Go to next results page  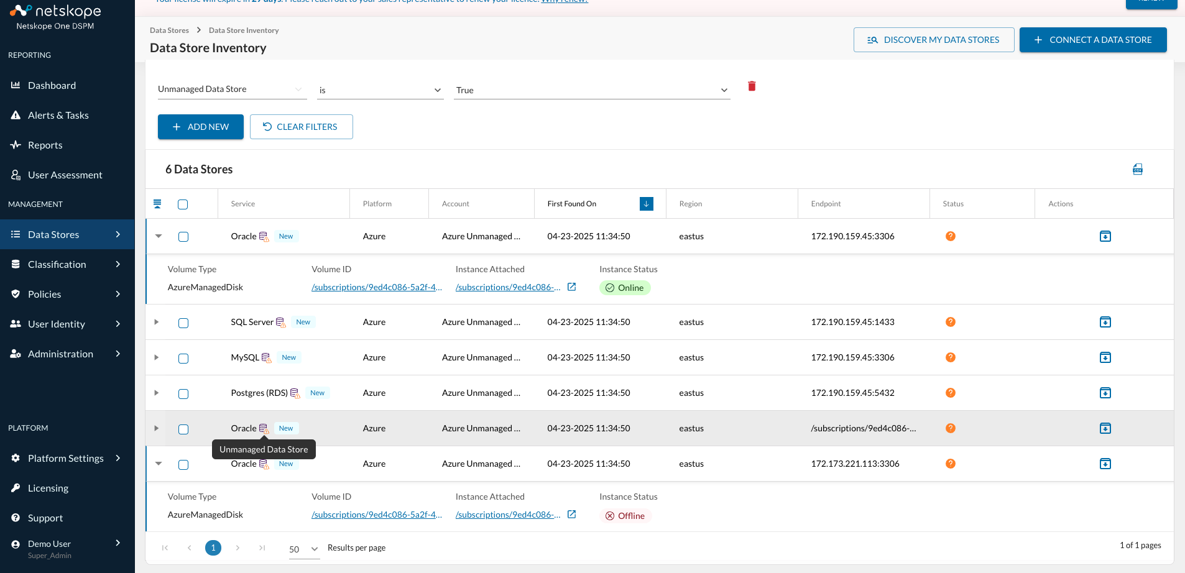(237, 548)
